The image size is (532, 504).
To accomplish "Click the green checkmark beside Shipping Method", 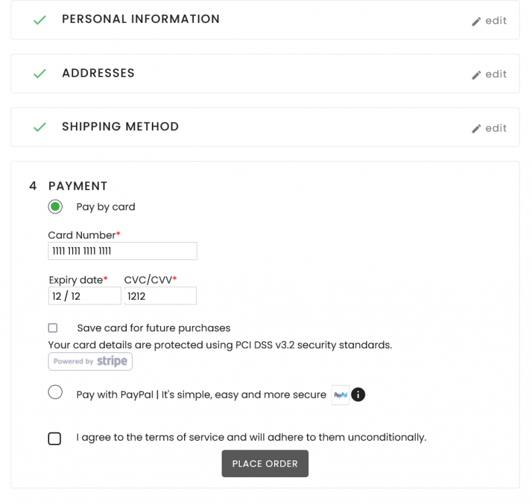I will (x=40, y=127).
